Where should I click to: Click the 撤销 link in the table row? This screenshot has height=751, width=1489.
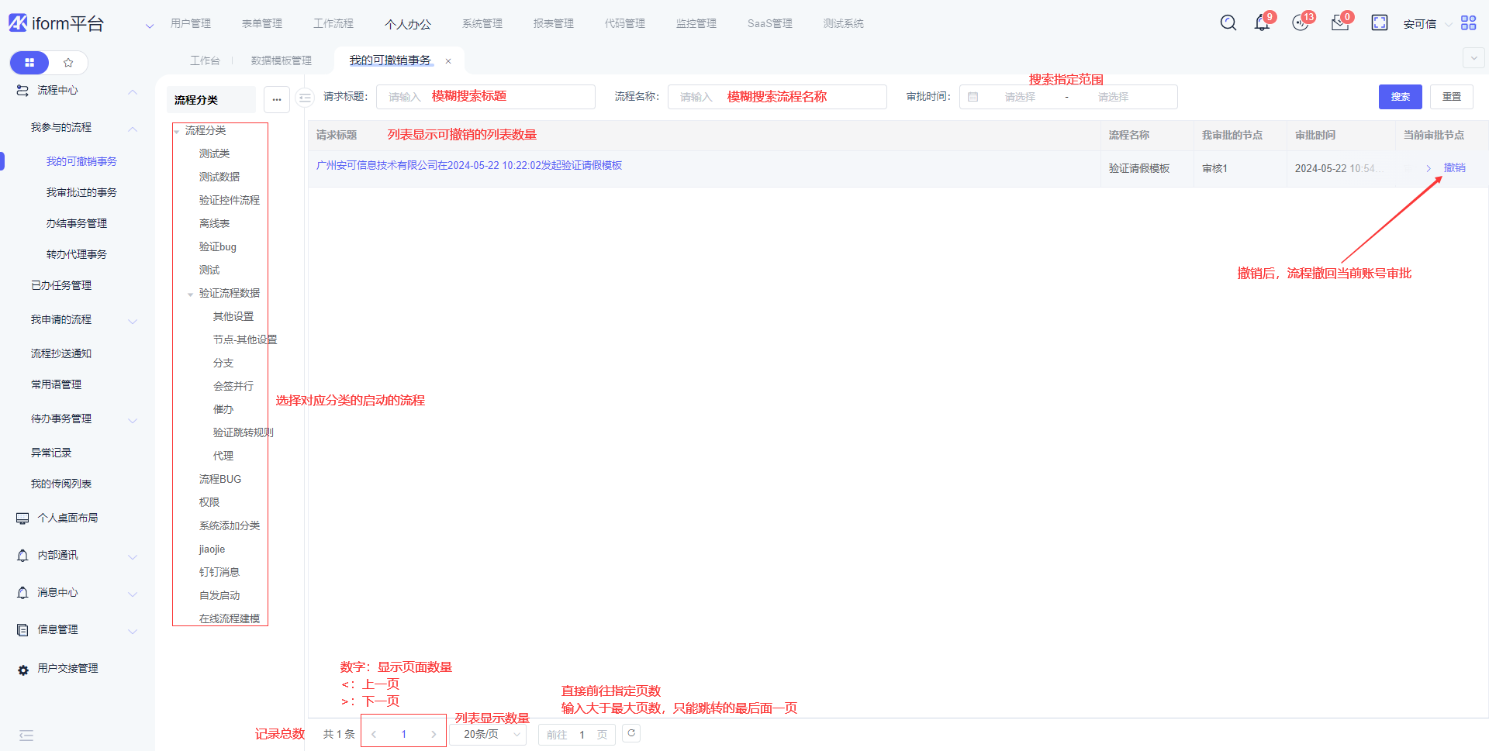[x=1454, y=168]
